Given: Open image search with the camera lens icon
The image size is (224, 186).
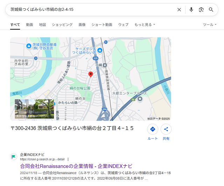Looking at the screenshot, I should tap(201, 10).
